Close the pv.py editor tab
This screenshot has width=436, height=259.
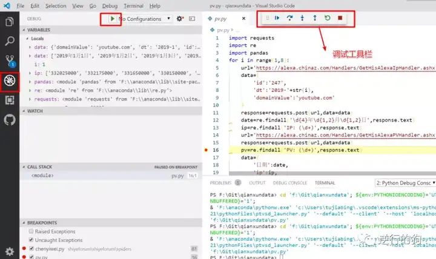click(x=243, y=18)
